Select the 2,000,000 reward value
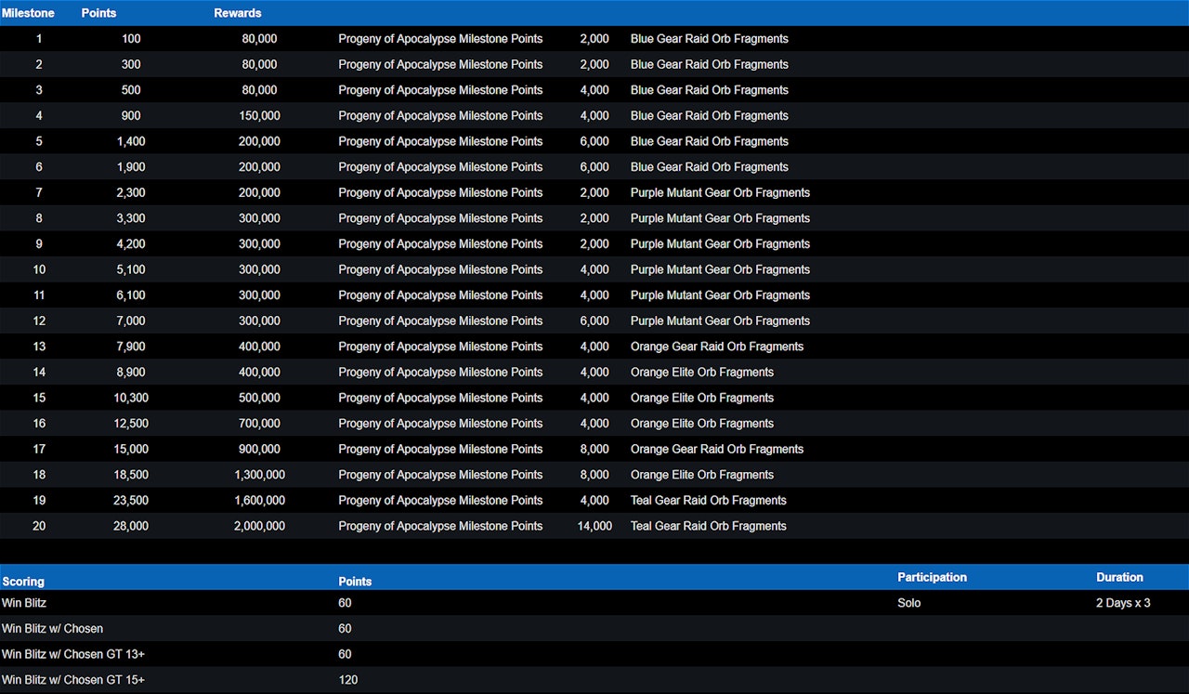This screenshot has height=694, width=1189. click(259, 526)
